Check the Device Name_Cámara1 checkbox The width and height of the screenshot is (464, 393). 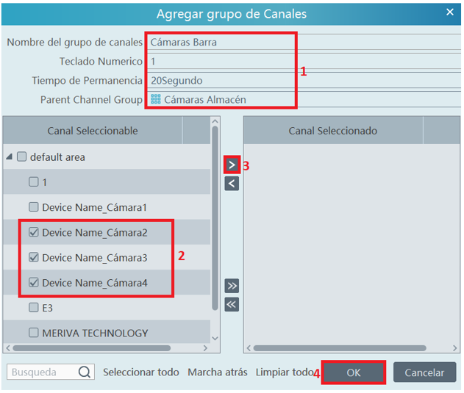[34, 208]
